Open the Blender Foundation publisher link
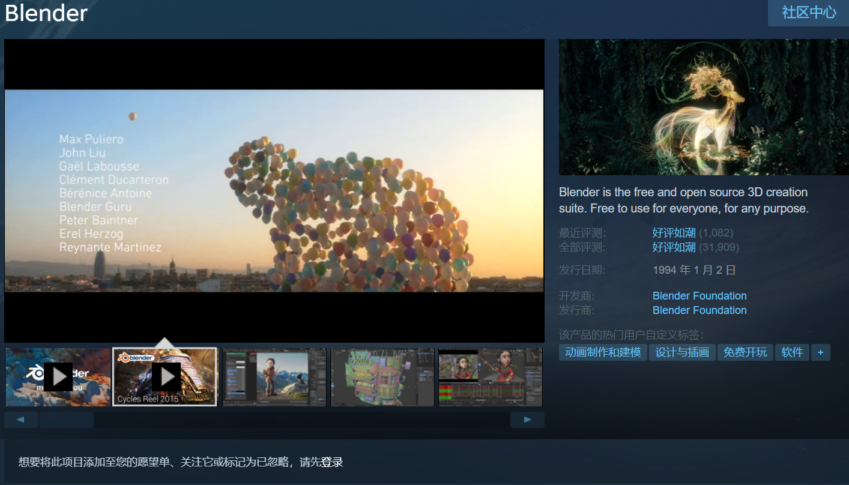This screenshot has height=485, width=849. click(699, 310)
